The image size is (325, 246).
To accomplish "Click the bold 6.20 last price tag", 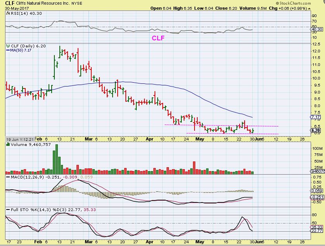I will [x=315, y=130].
